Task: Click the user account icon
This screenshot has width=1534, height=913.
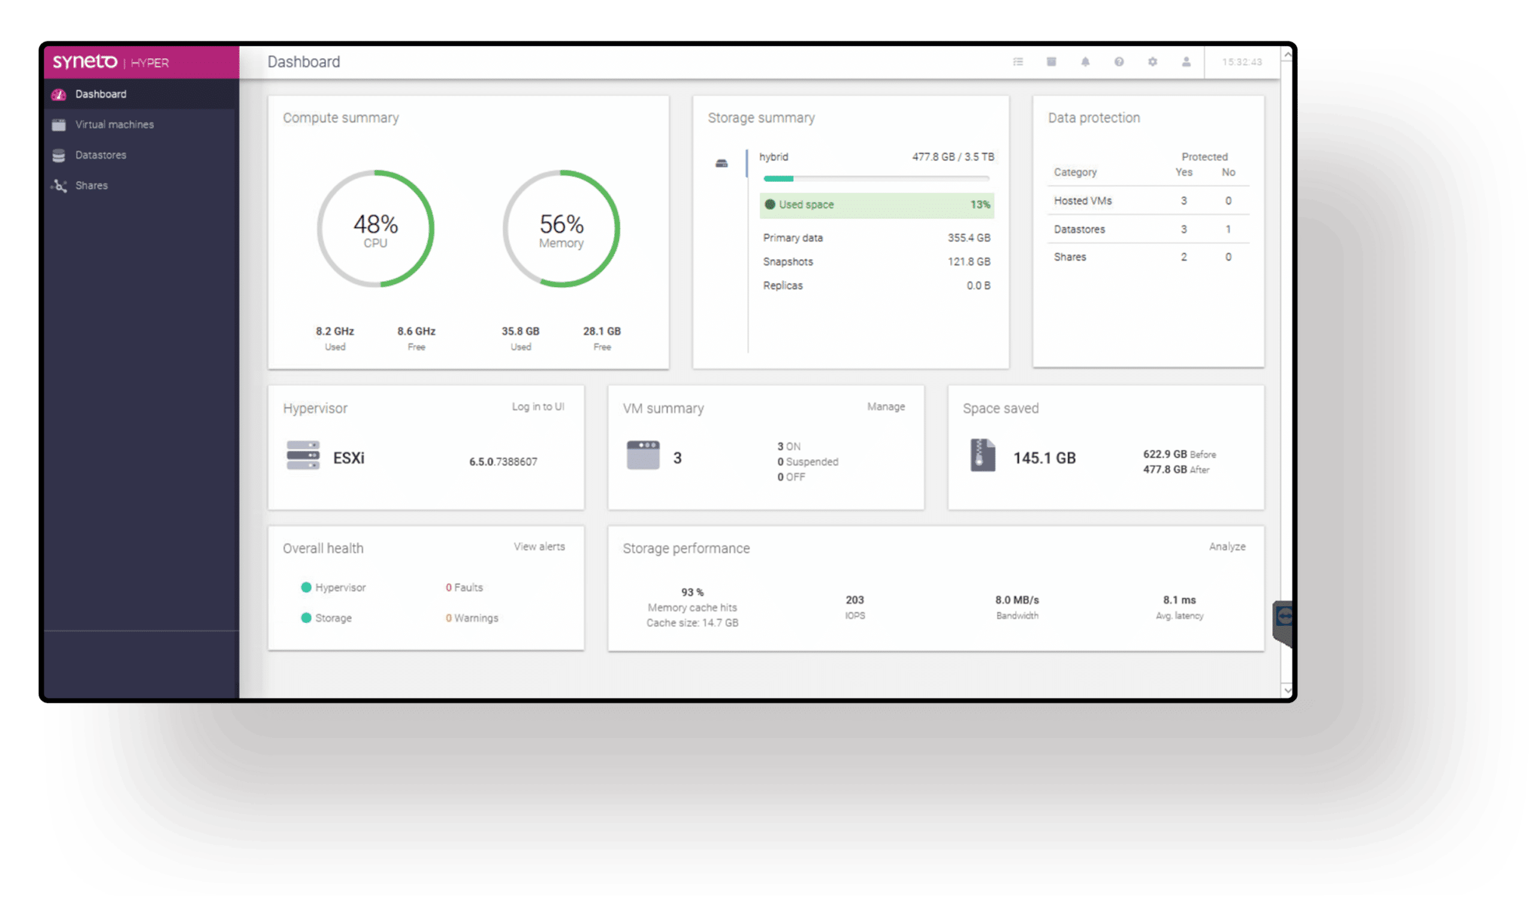Action: (1186, 62)
